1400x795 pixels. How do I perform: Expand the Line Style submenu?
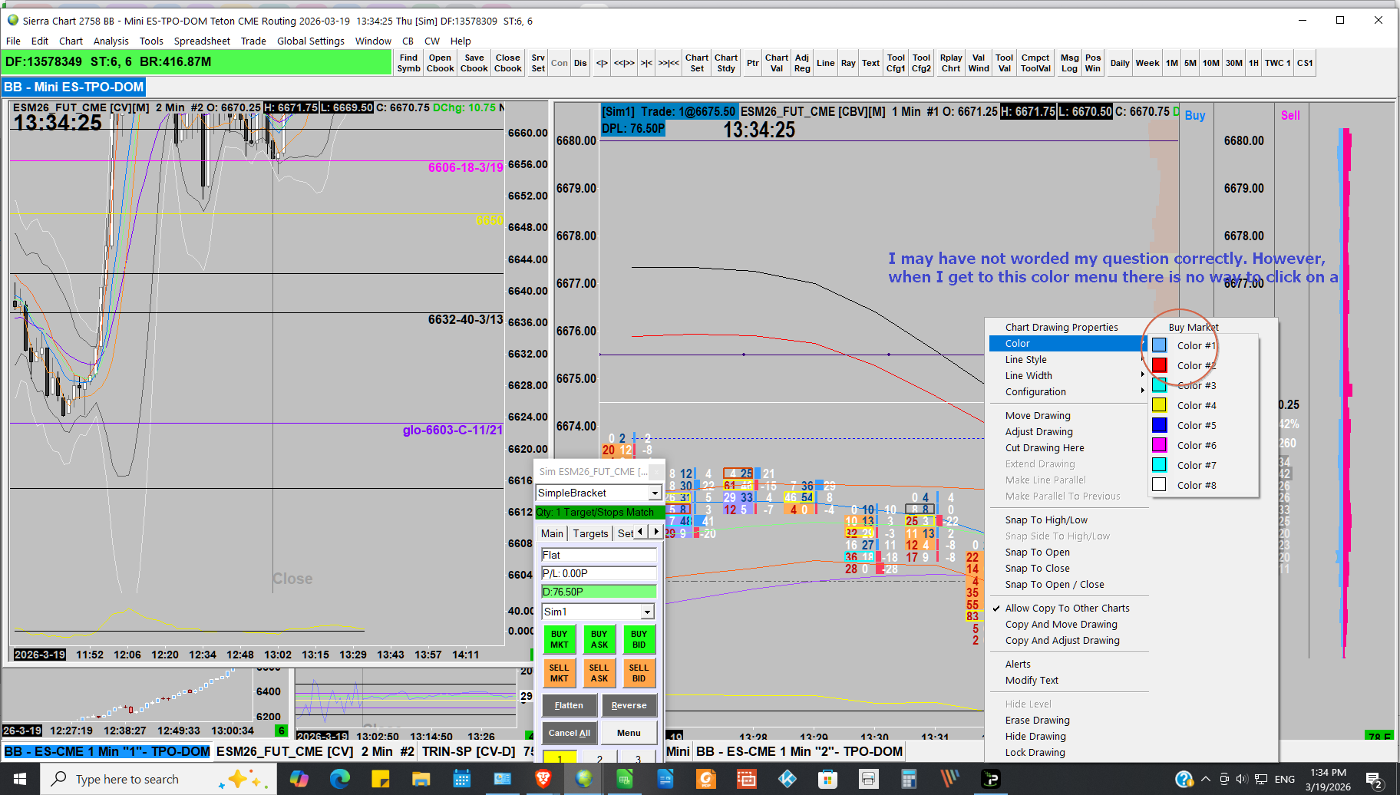coord(1068,360)
